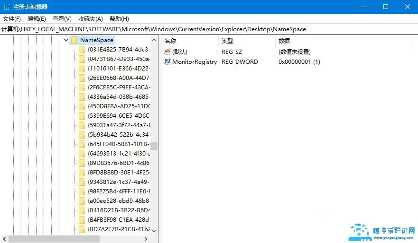Click folder icon of {59031a47-3f72-44a7- key
The height and width of the screenshot is (243, 418).
click(x=82, y=125)
